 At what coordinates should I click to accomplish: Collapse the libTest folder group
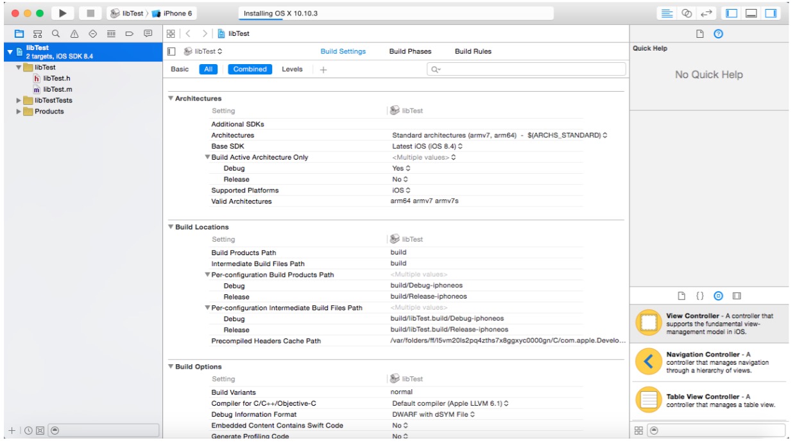[x=19, y=67]
